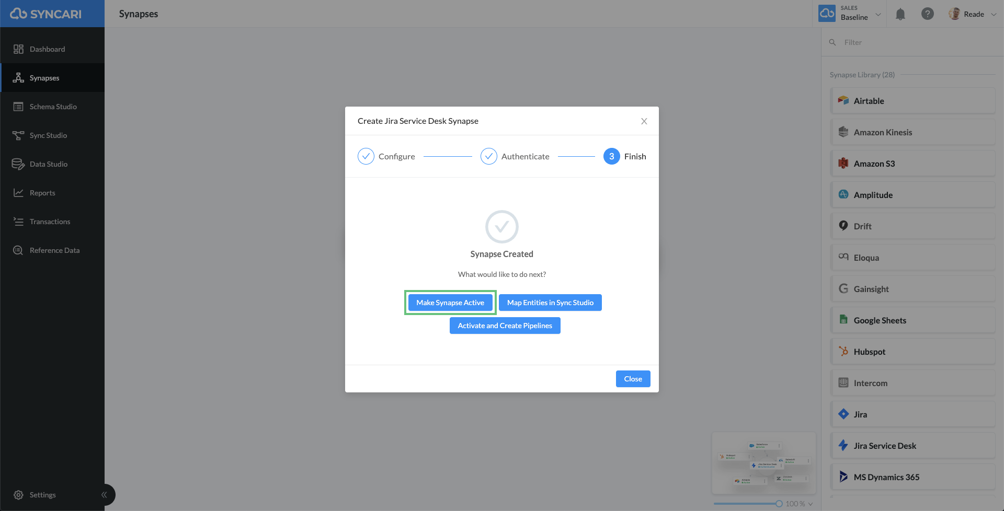This screenshot has height=511, width=1004.
Task: Click the Synapses network icon
Action: [x=18, y=78]
